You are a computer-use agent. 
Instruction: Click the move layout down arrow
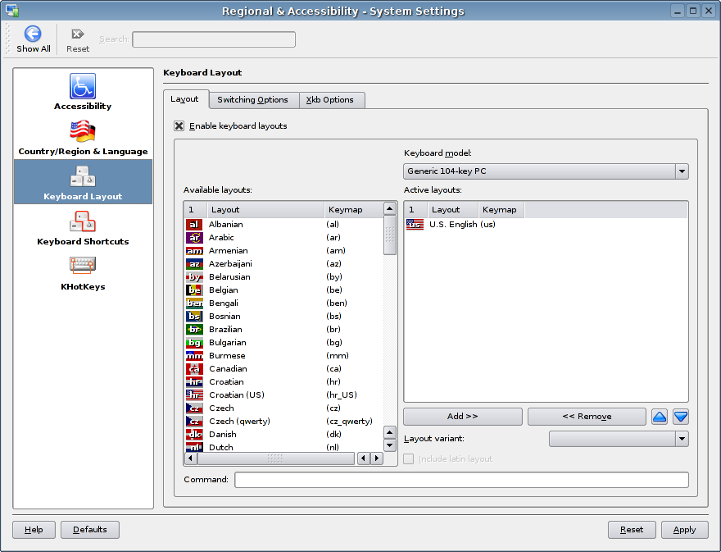pos(681,417)
